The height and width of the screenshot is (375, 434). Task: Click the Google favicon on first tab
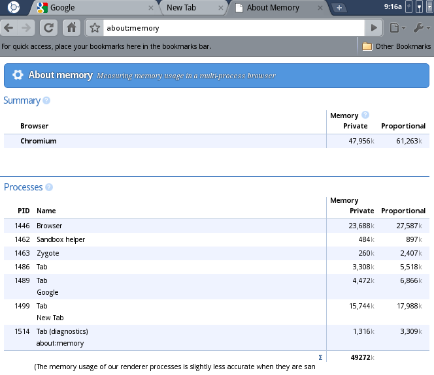pyautogui.click(x=42, y=8)
